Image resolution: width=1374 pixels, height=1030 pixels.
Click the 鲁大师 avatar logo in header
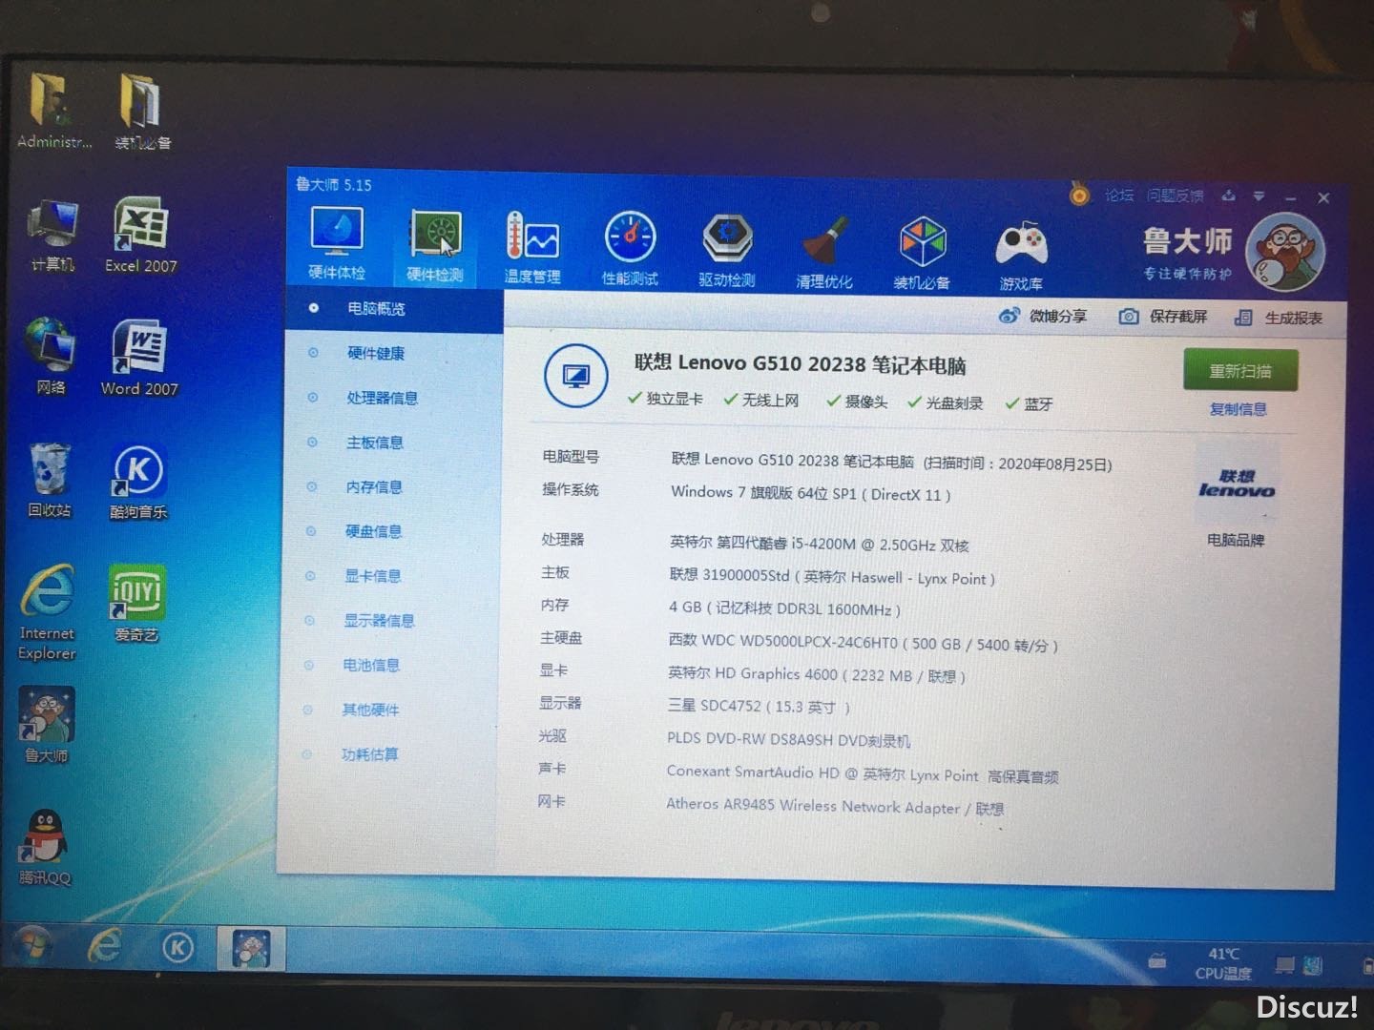(x=1285, y=253)
